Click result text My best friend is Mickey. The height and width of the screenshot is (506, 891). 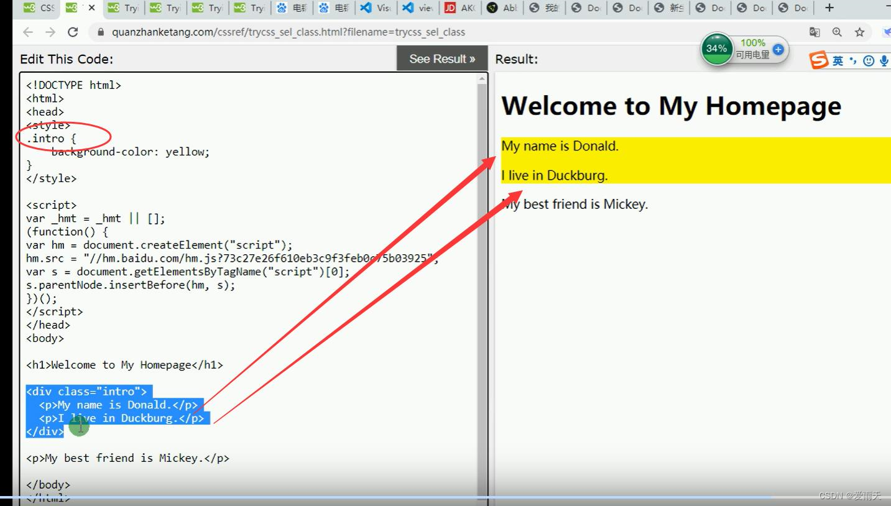[x=575, y=204]
